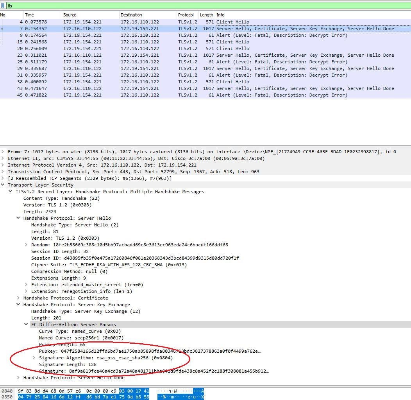The image size is (411, 400).
Task: Expand Extension: extended_master_secret node
Action: click(26, 285)
